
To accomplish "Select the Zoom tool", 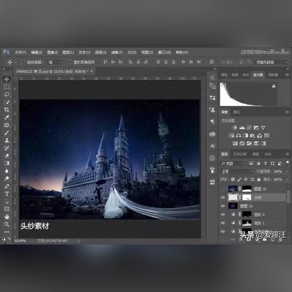I will pyautogui.click(x=7, y=224).
